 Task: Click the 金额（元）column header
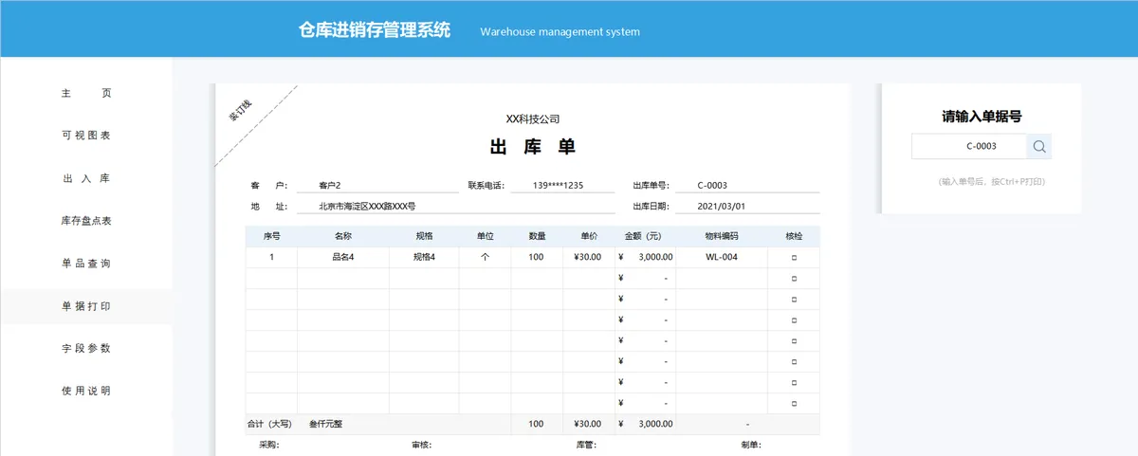[x=645, y=236]
